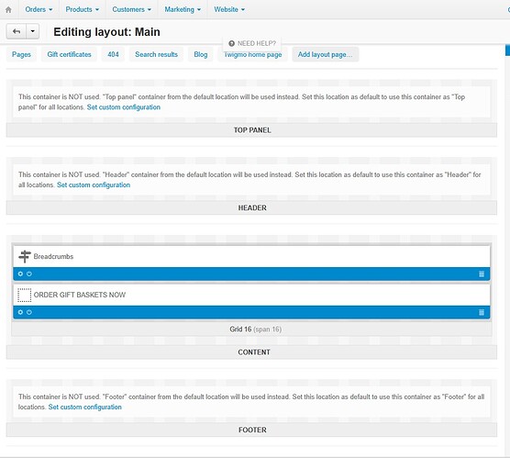Toggle Breadcrumbs block power switch
The width and height of the screenshot is (510, 458).
tap(29, 274)
